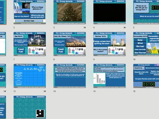Click the transition star icon under slide 4

tap(124, 28)
